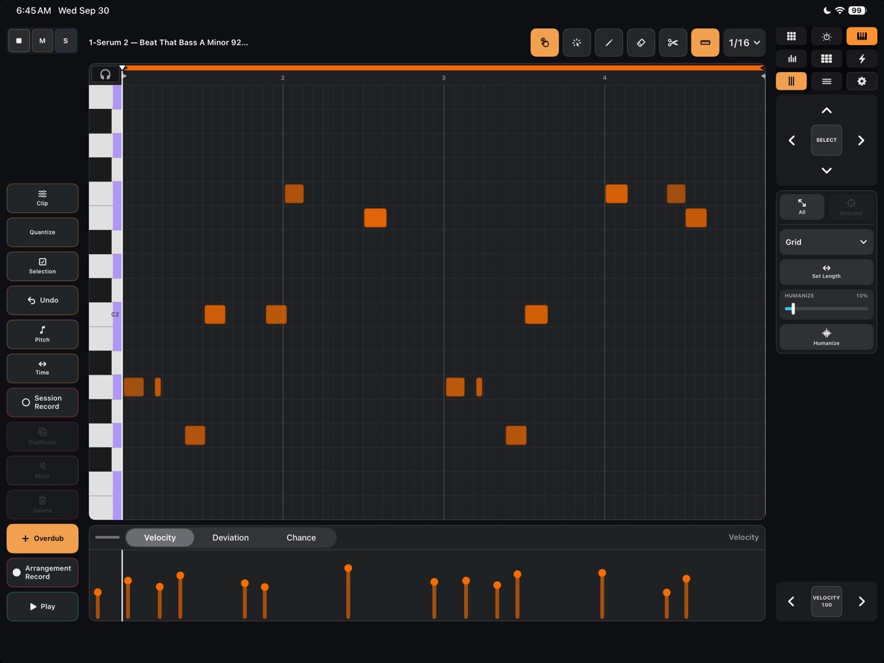Image resolution: width=884 pixels, height=663 pixels.
Task: Click the lightning bolt icon
Action: click(x=861, y=59)
